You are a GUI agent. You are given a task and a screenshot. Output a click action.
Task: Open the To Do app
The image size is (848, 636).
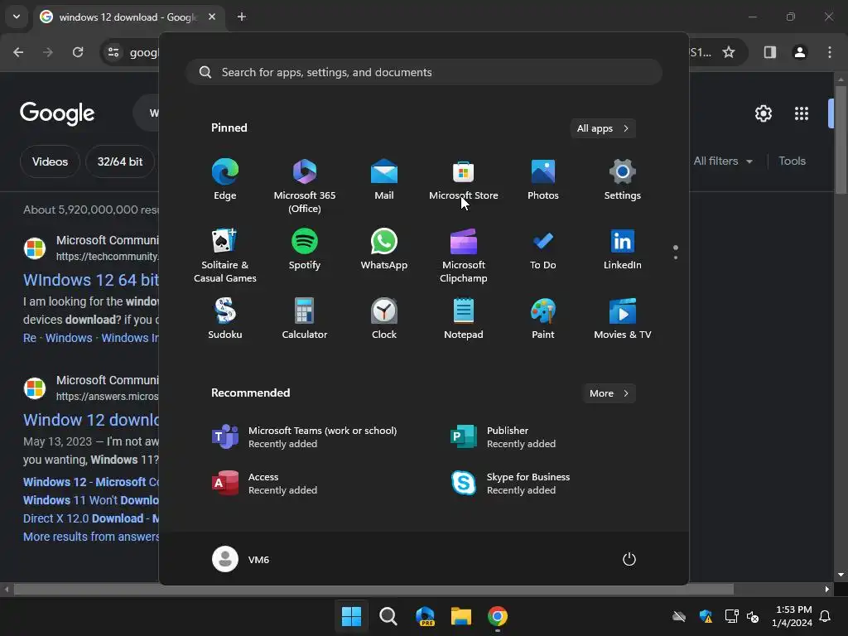(x=543, y=249)
